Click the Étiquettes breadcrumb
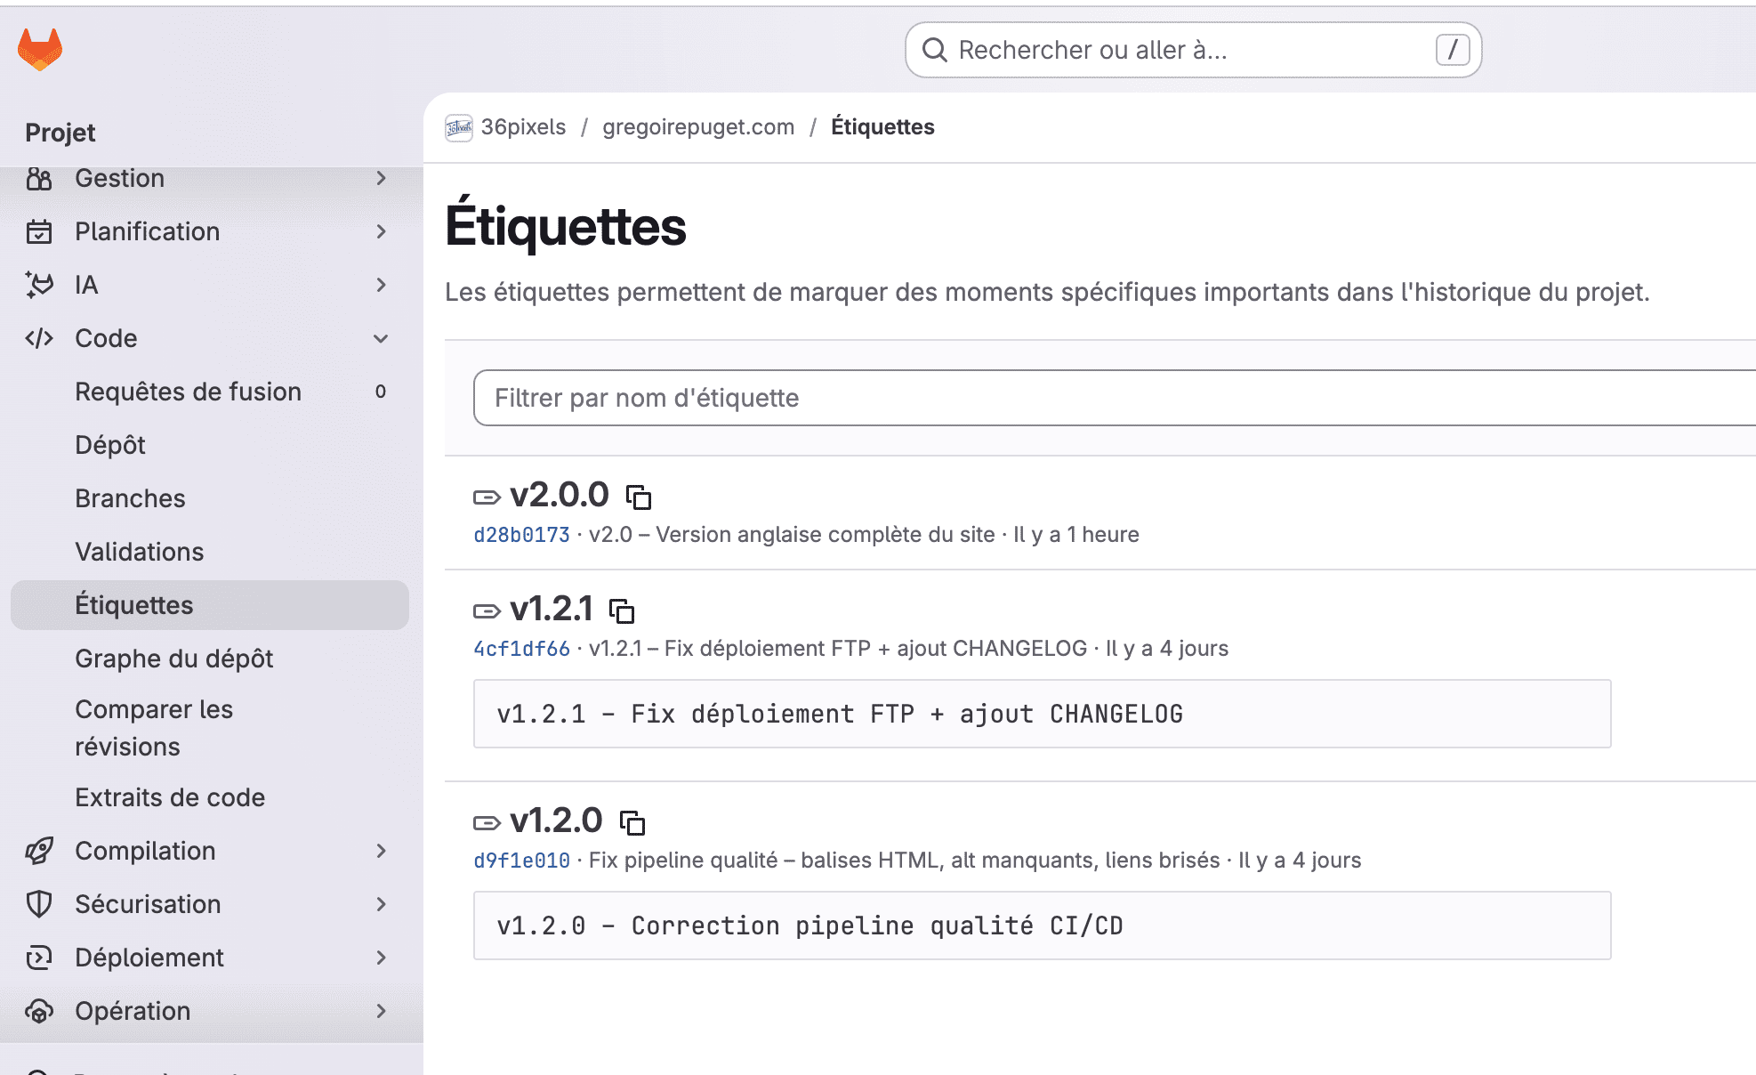Image resolution: width=1756 pixels, height=1075 pixels. tap(882, 127)
